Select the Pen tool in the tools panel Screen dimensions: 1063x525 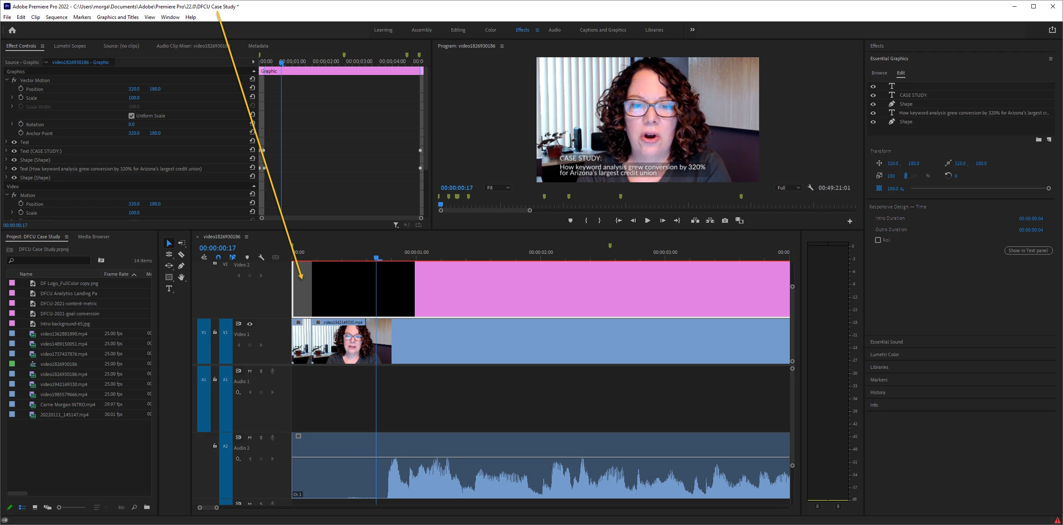tap(181, 266)
